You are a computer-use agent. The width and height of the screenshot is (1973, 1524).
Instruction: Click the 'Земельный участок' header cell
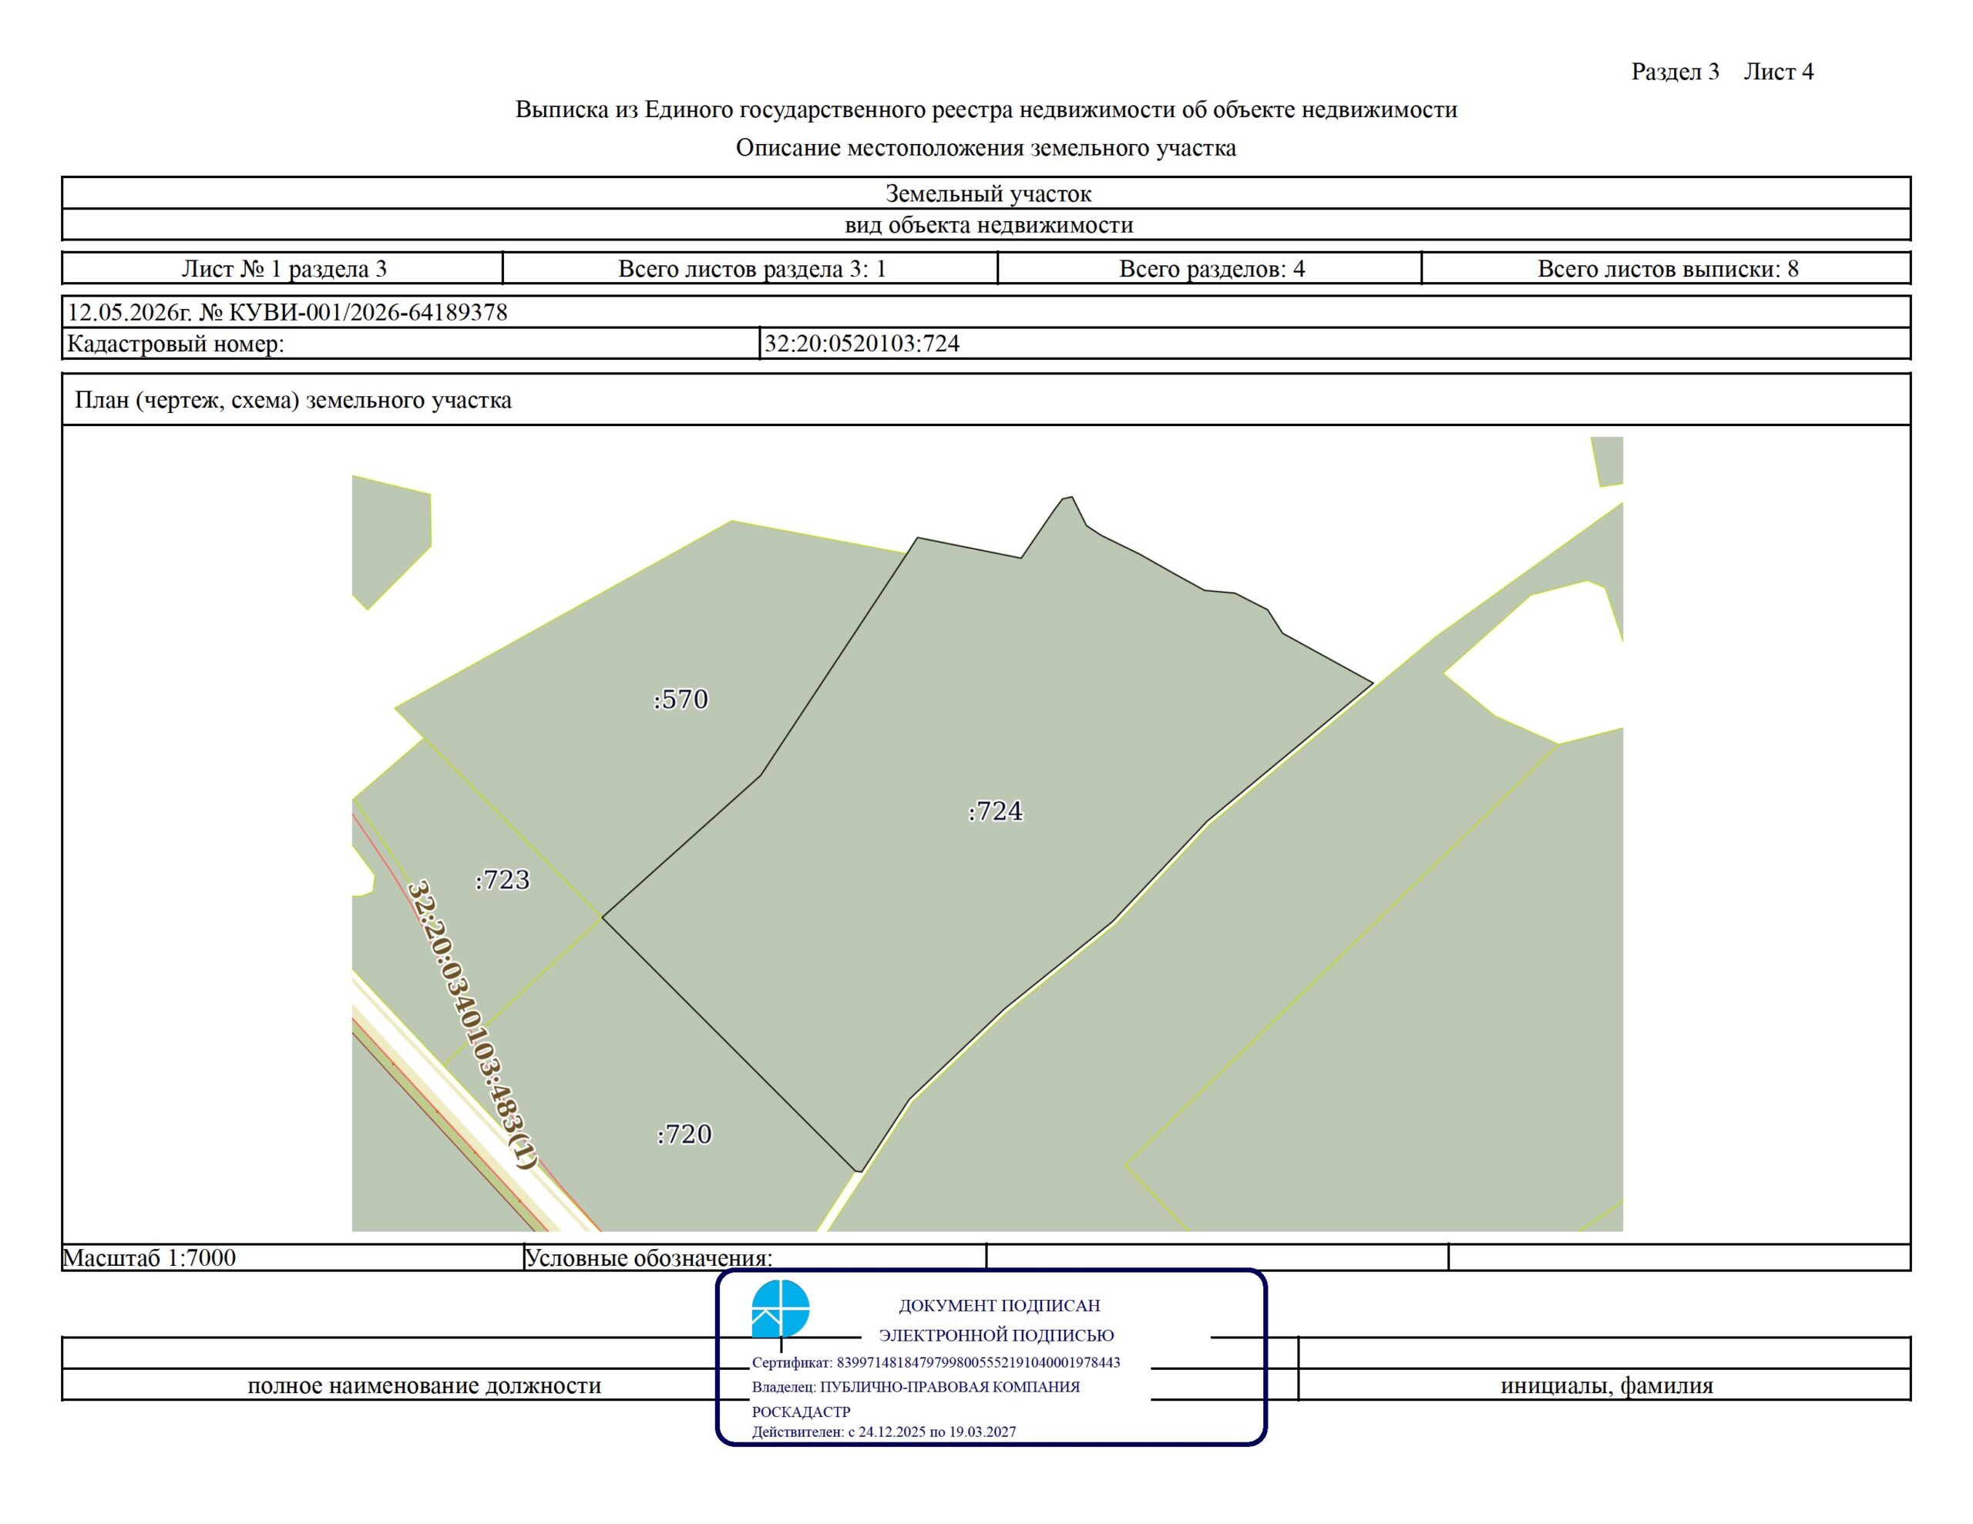pos(987,193)
